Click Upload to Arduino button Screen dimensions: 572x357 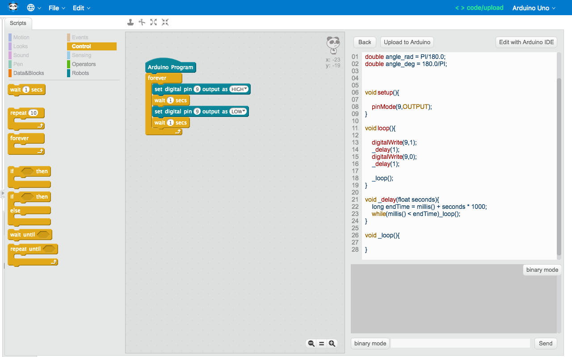point(407,42)
